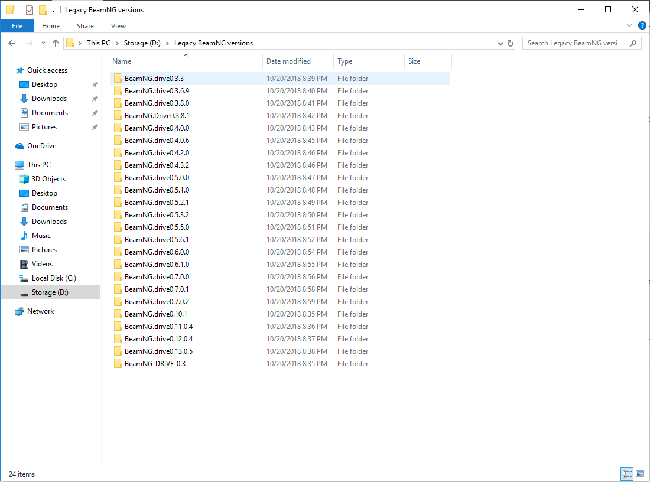The image size is (650, 482).
Task: Select the BeamNG.drive0.6.1.0 folder name
Action: click(157, 265)
